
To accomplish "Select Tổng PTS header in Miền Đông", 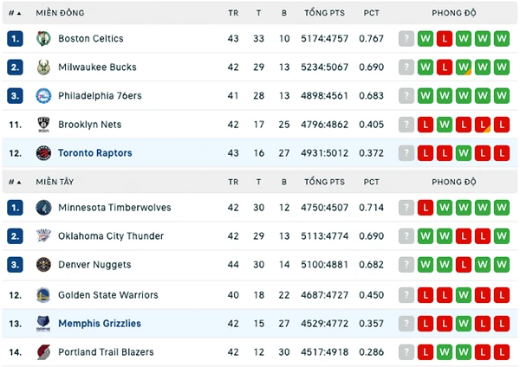I will pos(325,13).
